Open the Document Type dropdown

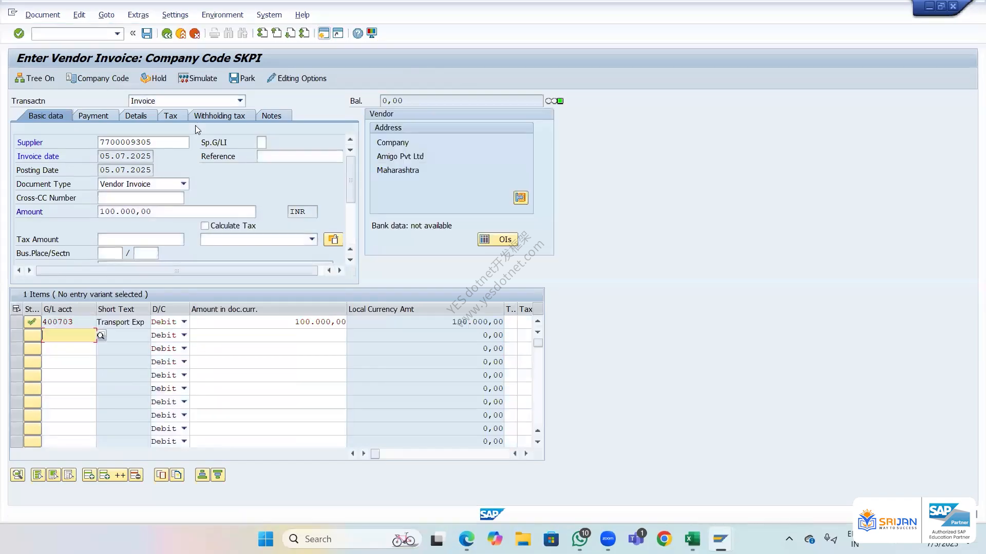point(183,184)
